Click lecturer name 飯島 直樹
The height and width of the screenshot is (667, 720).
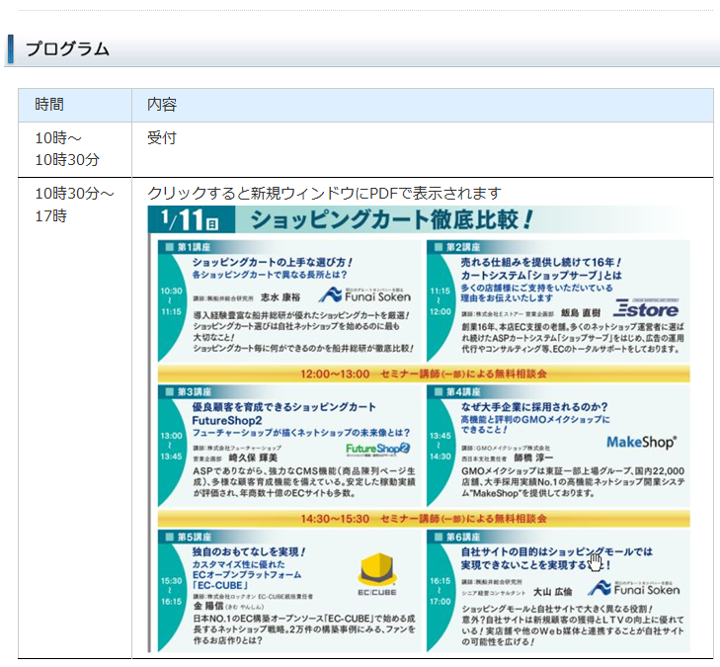click(581, 313)
